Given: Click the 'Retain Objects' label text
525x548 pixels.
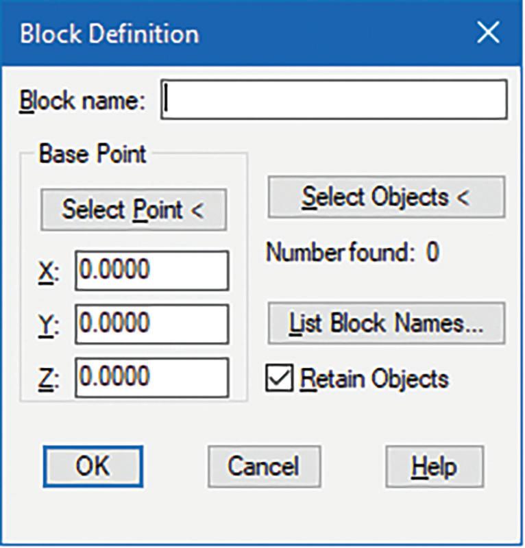Looking at the screenshot, I should tap(374, 379).
